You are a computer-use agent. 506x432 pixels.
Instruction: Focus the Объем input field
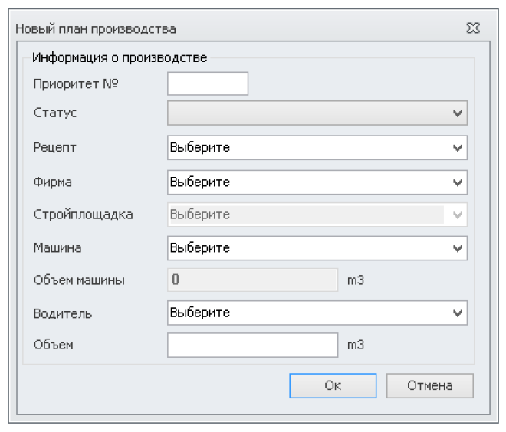pos(252,345)
